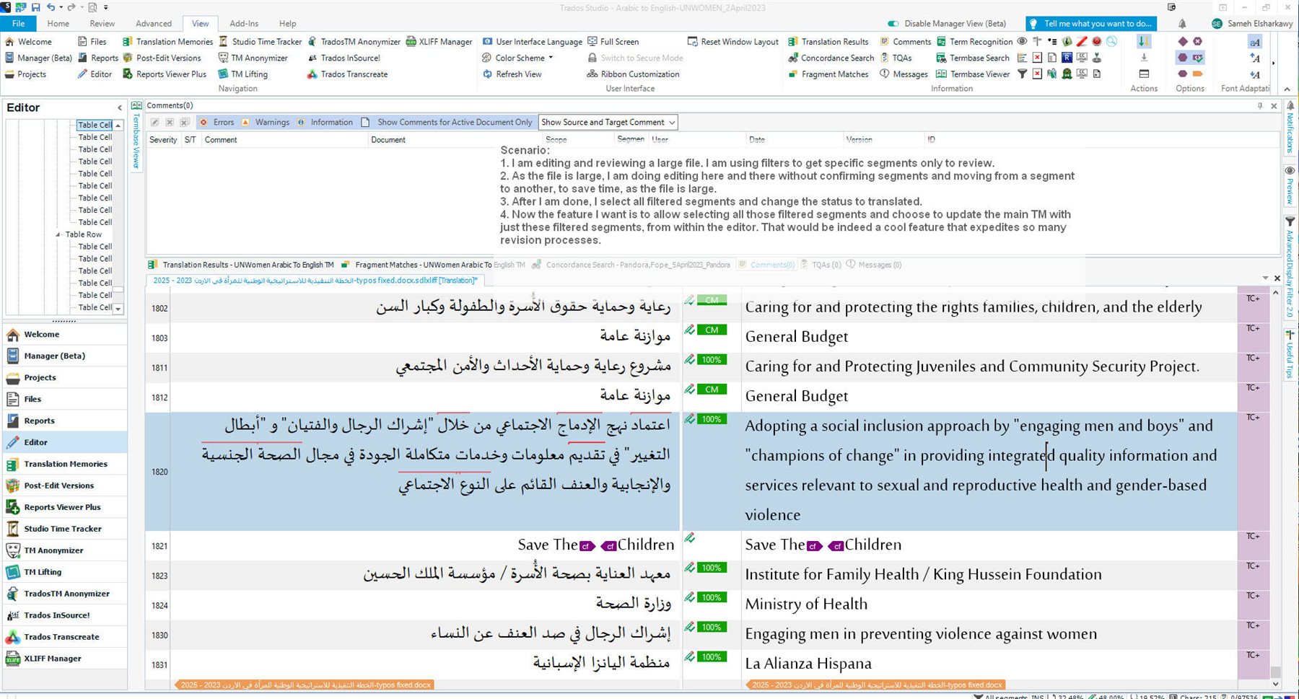The height and width of the screenshot is (699, 1299).
Task: Click the 100% match status of segment 1811
Action: click(712, 360)
